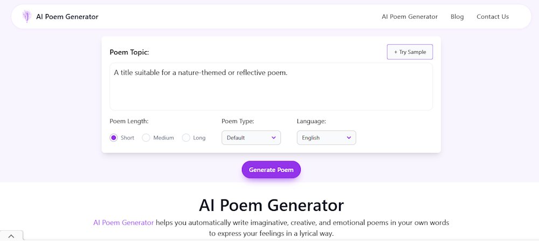Click the Short label text
This screenshot has height=241, width=539.
coord(128,138)
